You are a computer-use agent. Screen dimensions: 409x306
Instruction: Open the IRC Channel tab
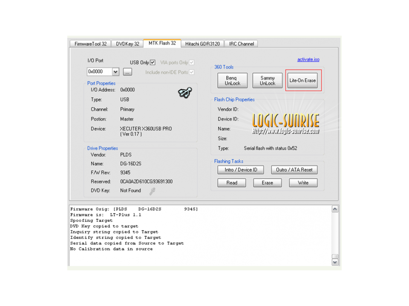[x=242, y=44]
